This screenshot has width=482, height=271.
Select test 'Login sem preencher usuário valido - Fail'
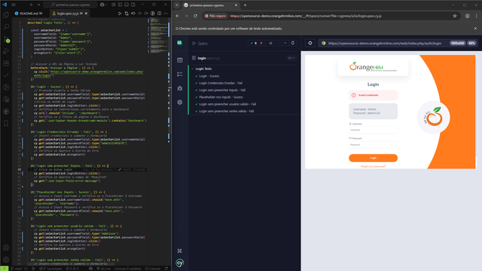click(227, 104)
